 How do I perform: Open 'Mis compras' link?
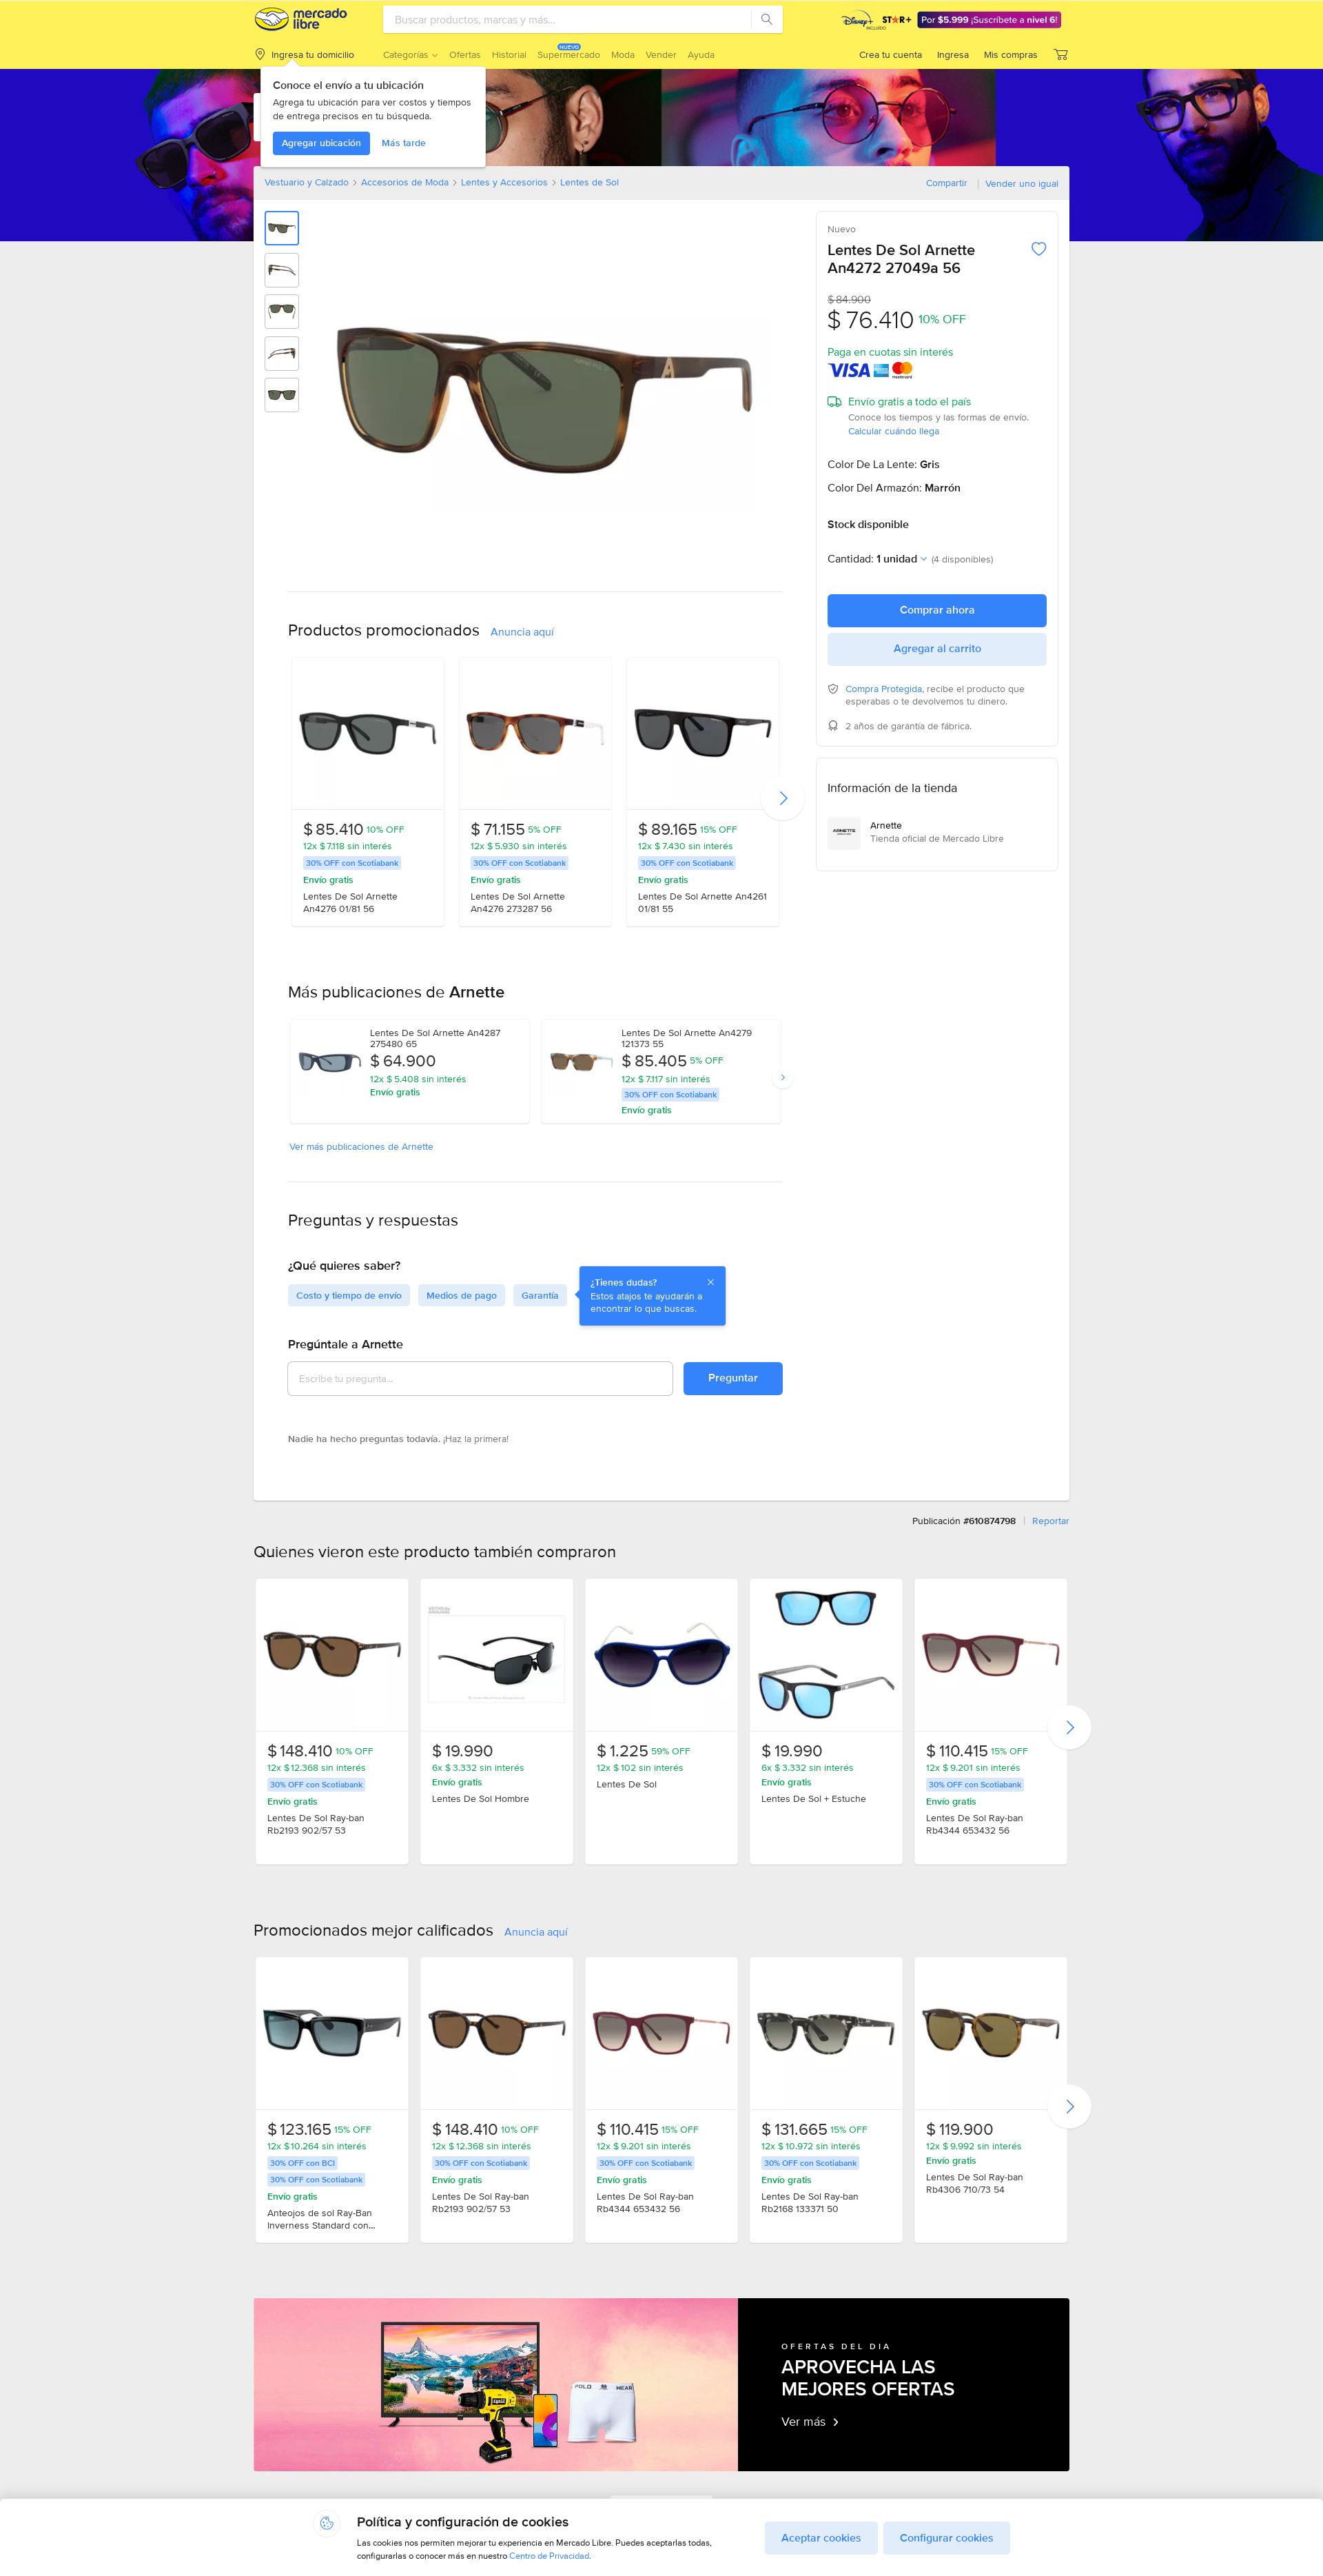click(1010, 55)
